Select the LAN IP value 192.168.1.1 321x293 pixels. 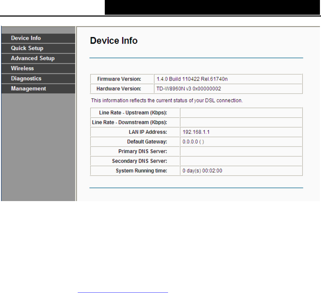[x=196, y=132]
